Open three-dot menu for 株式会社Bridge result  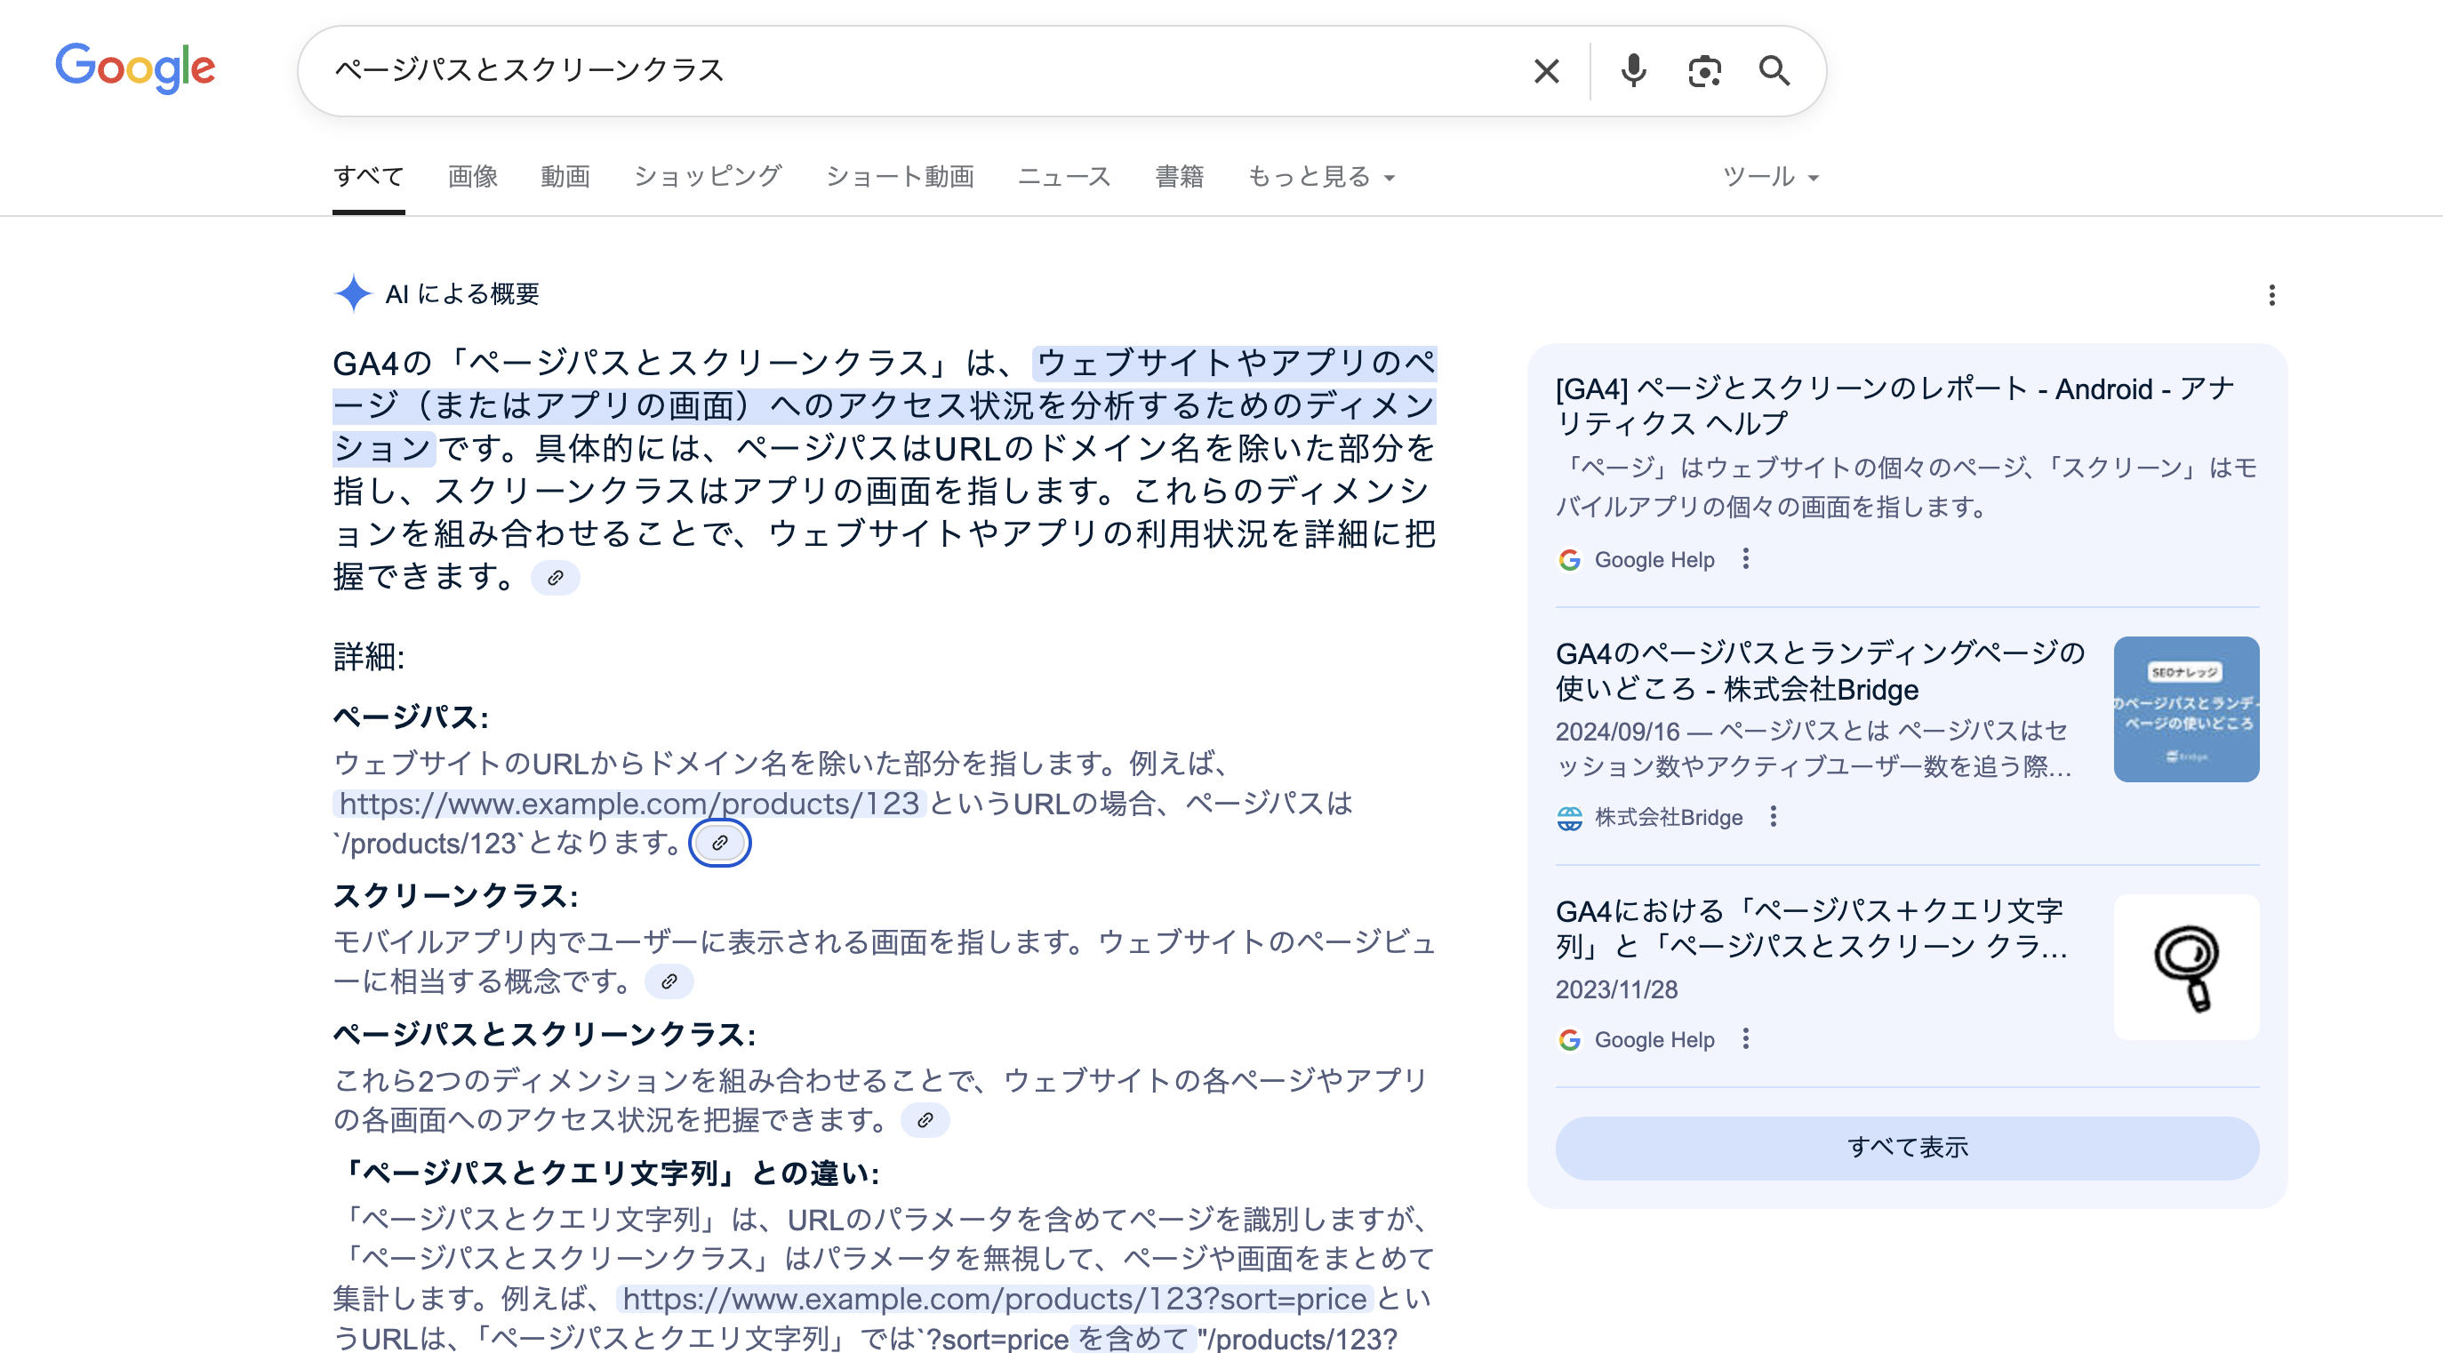click(x=1773, y=816)
